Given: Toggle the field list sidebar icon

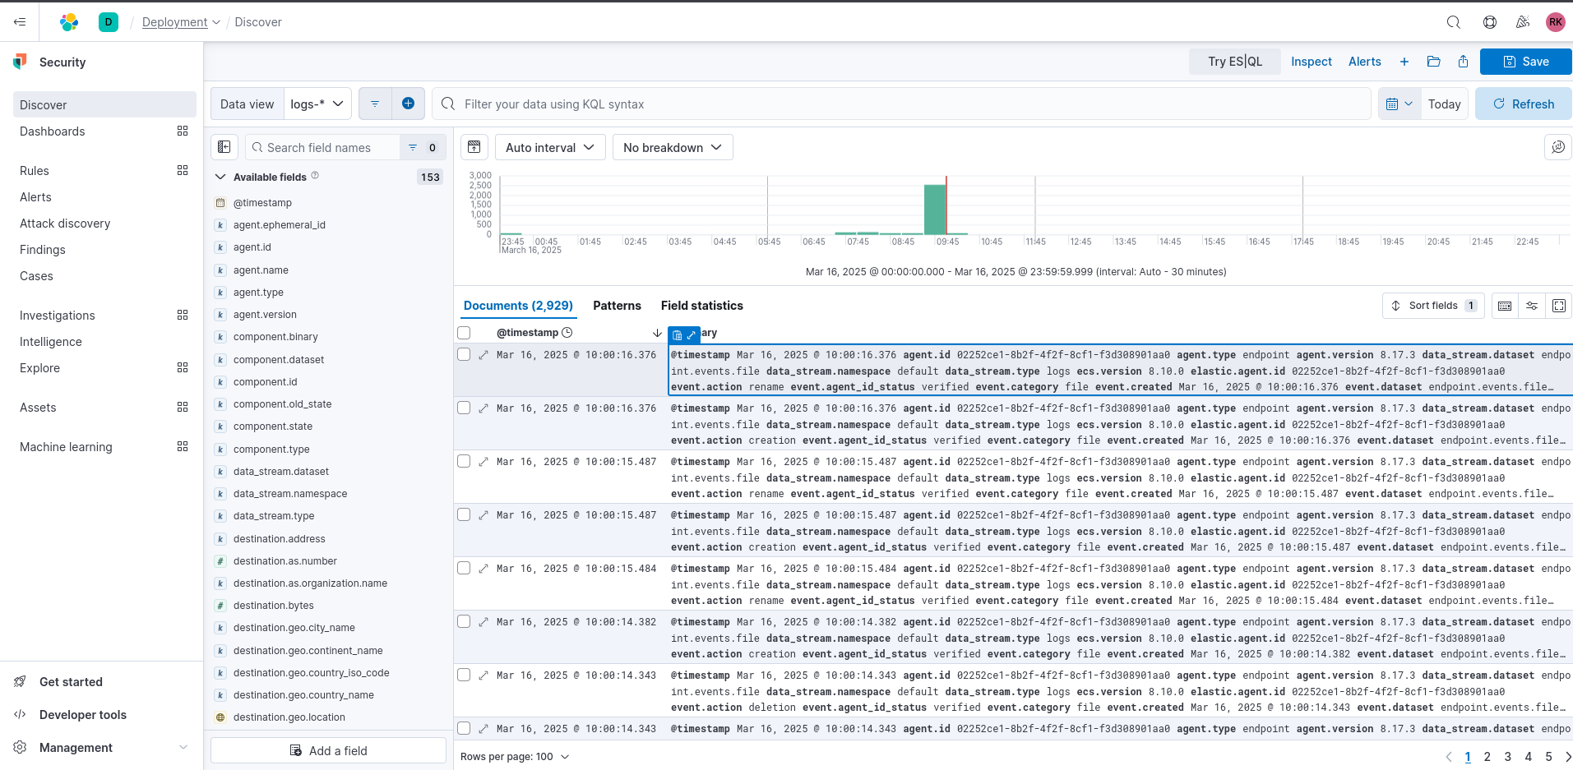Looking at the screenshot, I should point(224,147).
